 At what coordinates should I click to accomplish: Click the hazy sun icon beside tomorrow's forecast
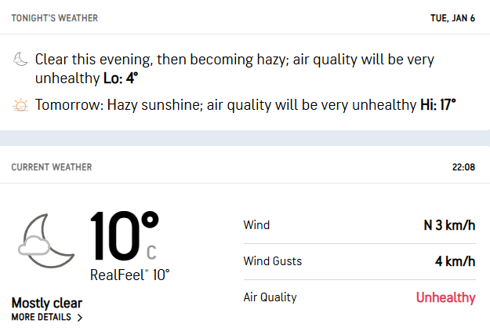pos(20,104)
